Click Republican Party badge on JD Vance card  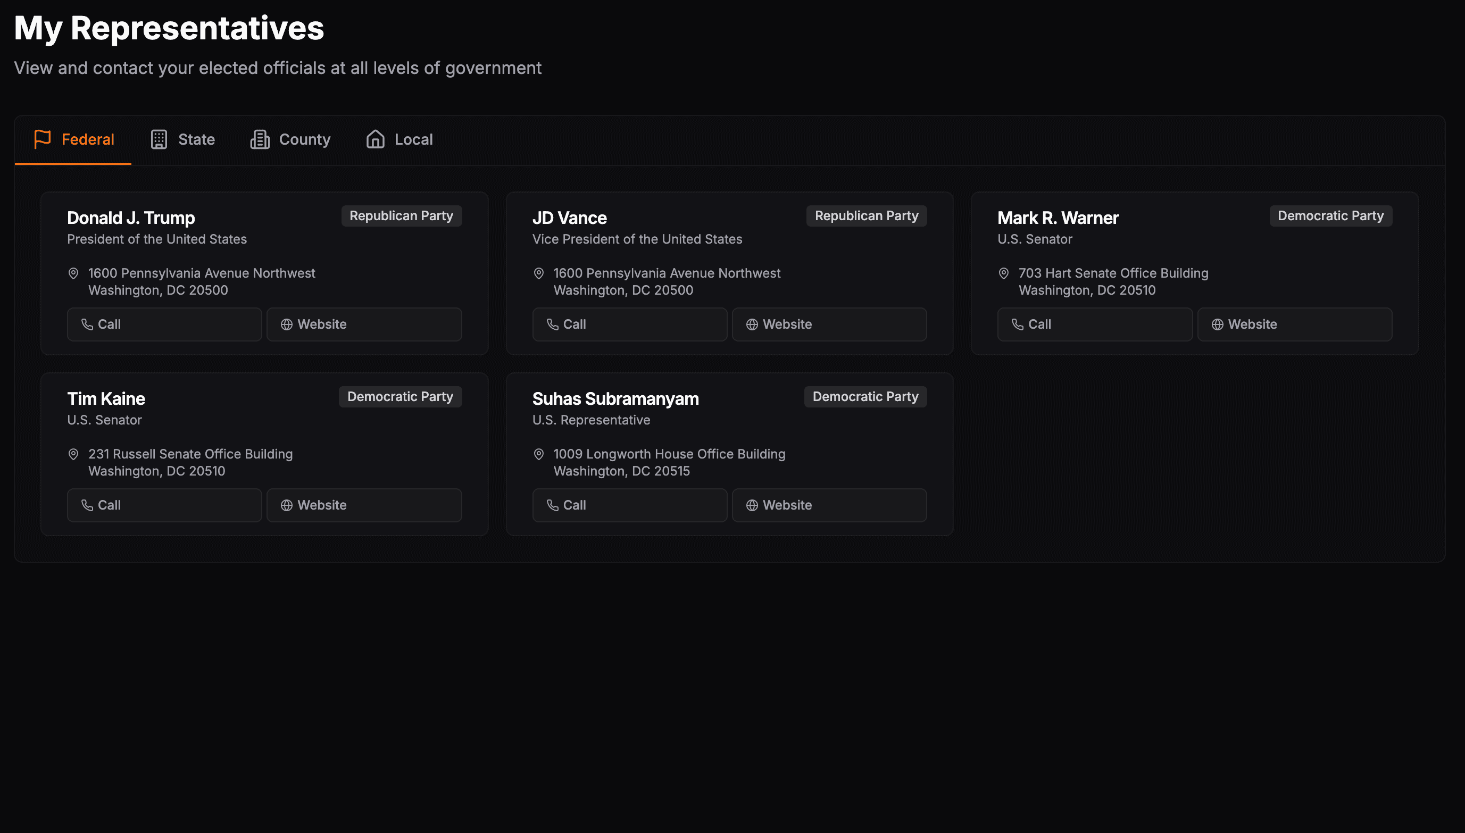click(x=866, y=215)
